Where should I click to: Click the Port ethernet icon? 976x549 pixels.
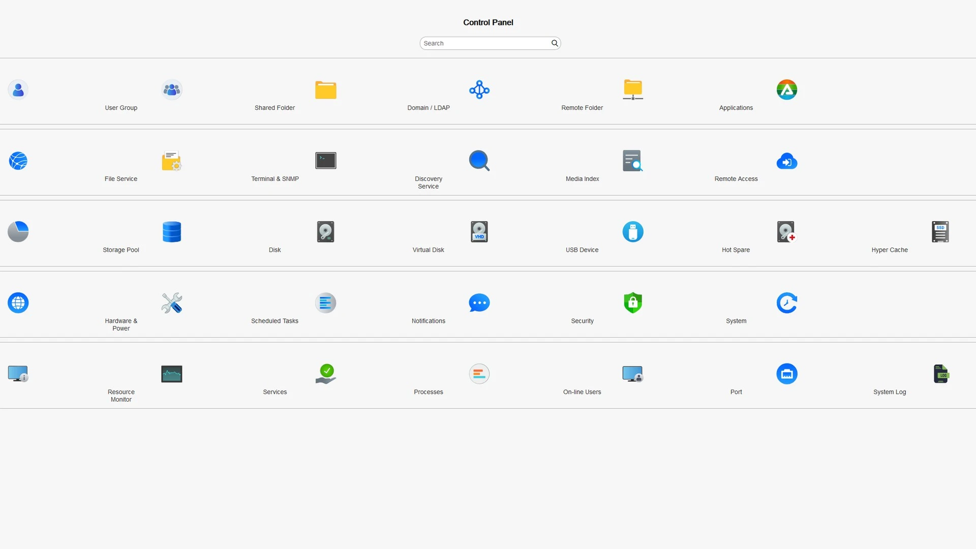click(x=786, y=374)
